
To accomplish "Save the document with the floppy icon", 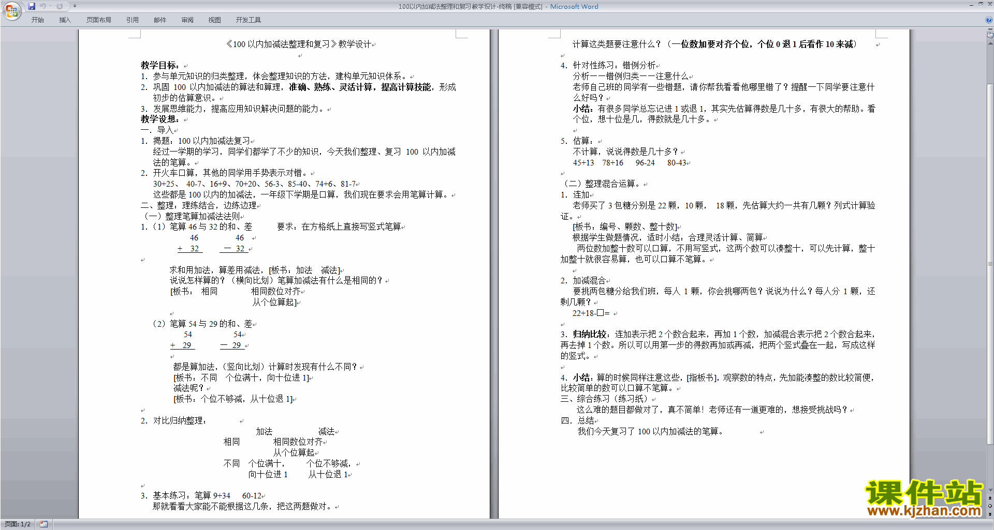I will [32, 6].
